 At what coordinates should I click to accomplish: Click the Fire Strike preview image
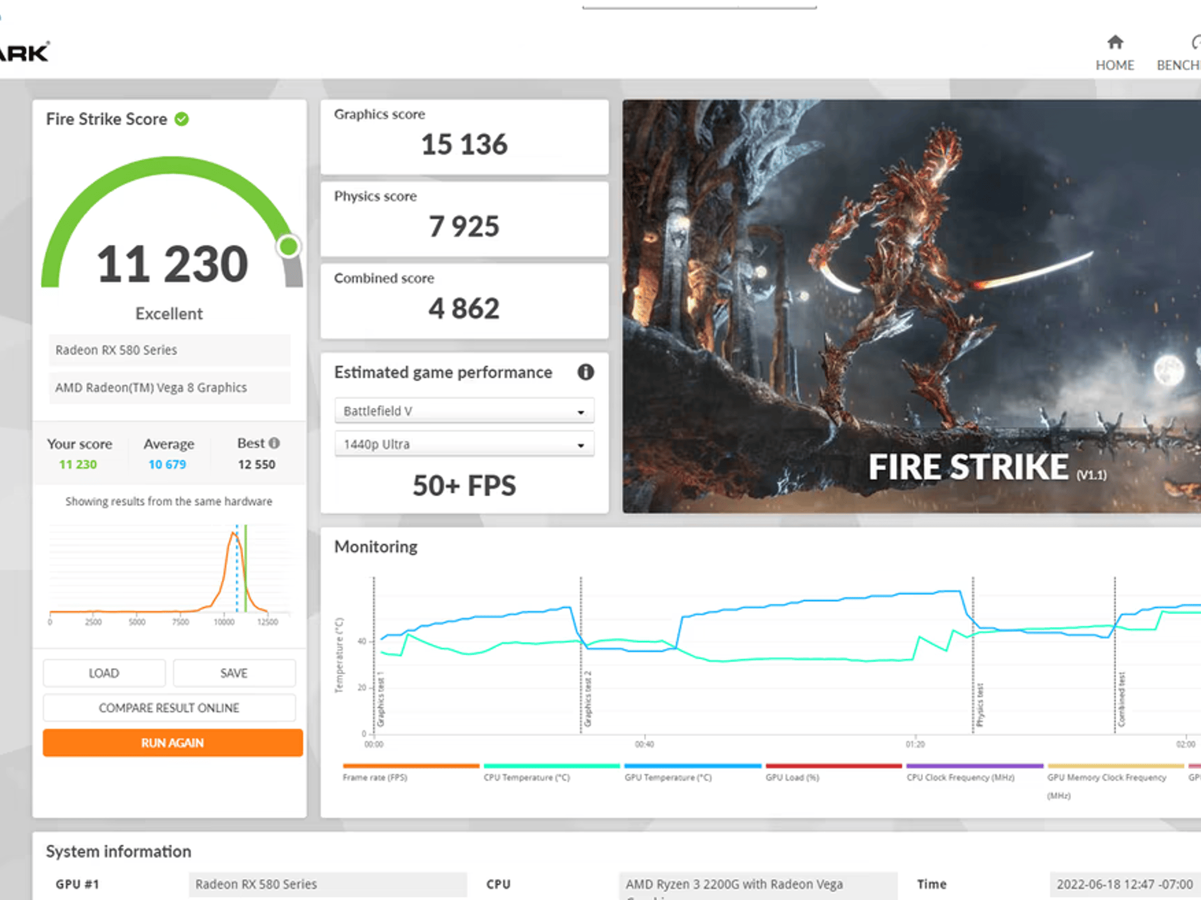click(x=911, y=306)
